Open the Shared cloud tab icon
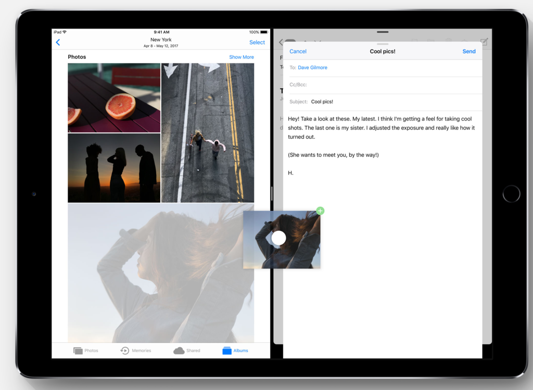Image resolution: width=533 pixels, height=390 pixels. click(x=179, y=350)
